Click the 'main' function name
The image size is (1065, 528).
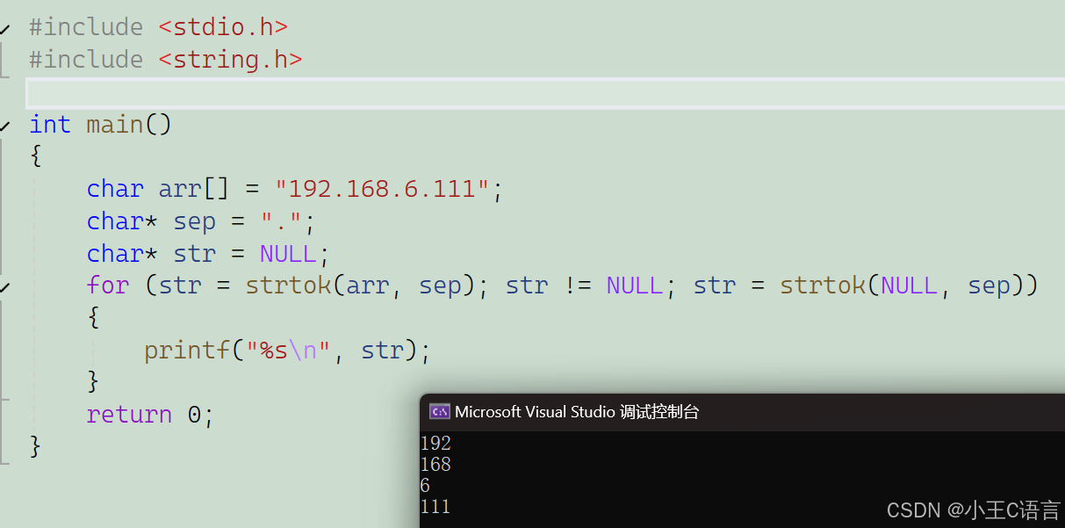115,125
